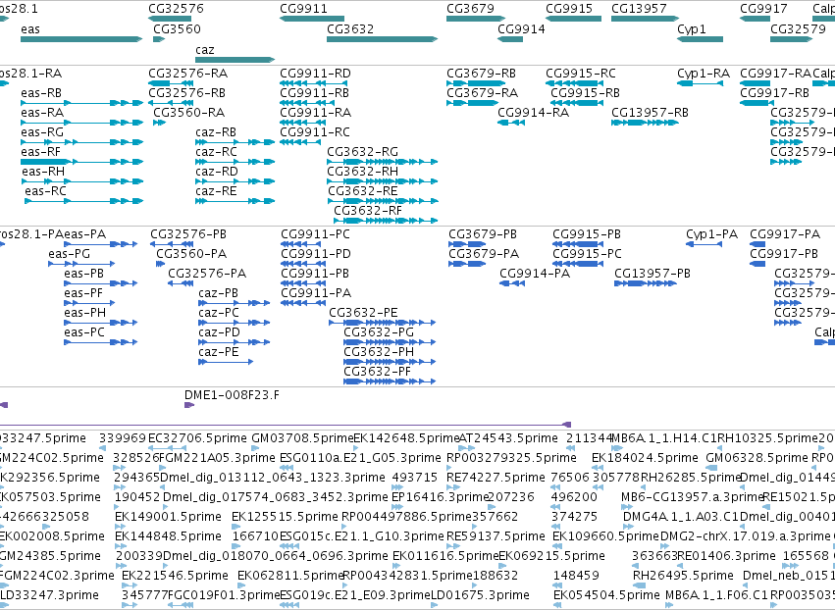The width and height of the screenshot is (835, 610).
Task: Select transcript label CG9915-RC
Action: click(x=581, y=73)
